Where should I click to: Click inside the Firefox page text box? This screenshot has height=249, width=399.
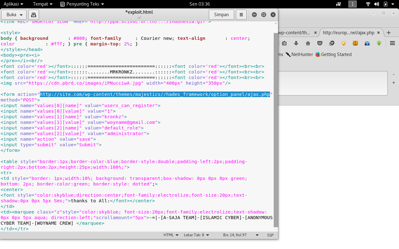pos(333,83)
